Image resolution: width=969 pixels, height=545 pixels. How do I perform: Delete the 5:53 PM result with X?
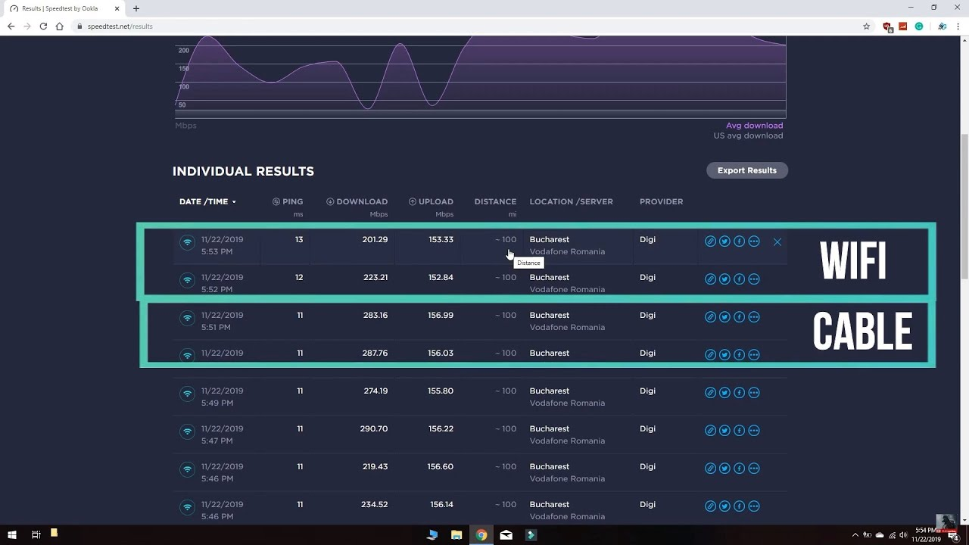[x=777, y=241]
